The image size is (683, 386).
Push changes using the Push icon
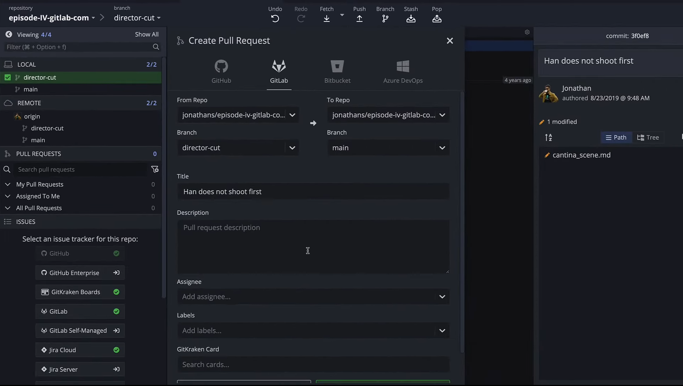tap(359, 19)
